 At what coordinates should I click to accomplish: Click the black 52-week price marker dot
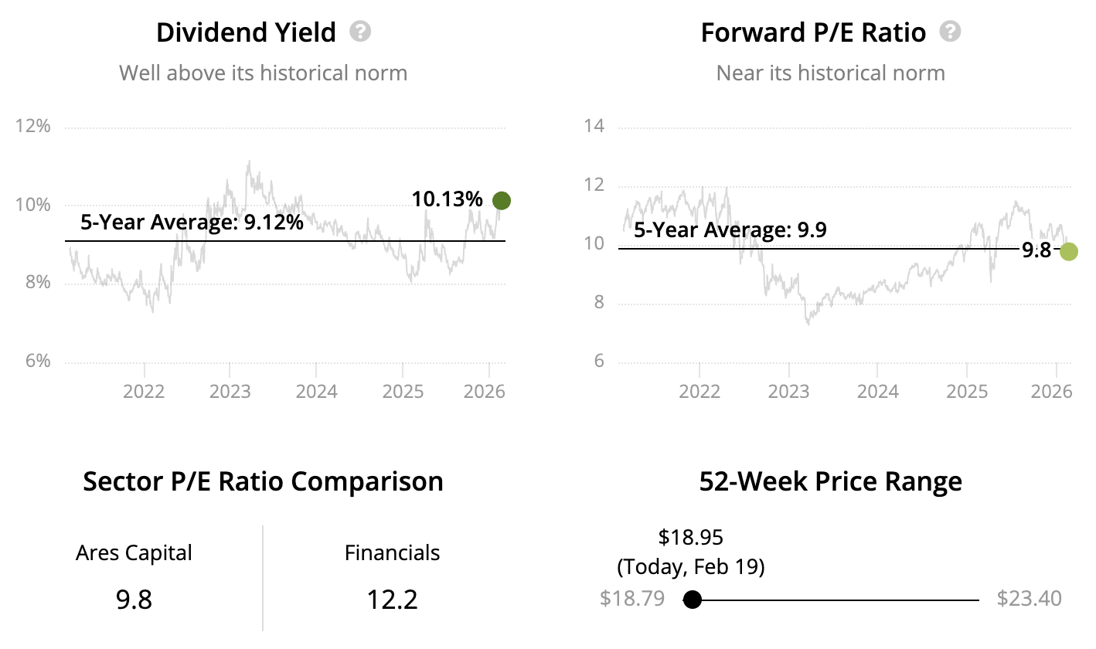(693, 600)
